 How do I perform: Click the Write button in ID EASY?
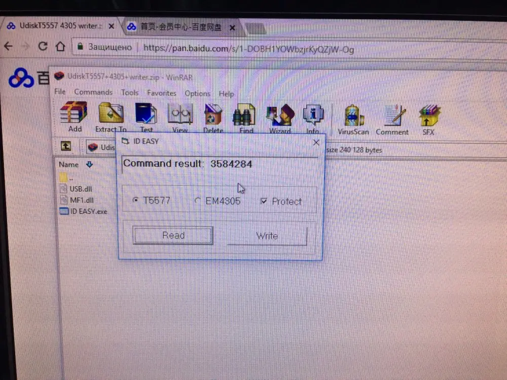pyautogui.click(x=267, y=236)
